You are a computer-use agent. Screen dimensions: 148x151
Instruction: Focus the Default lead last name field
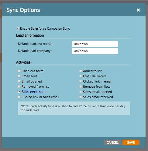(x=95, y=44)
